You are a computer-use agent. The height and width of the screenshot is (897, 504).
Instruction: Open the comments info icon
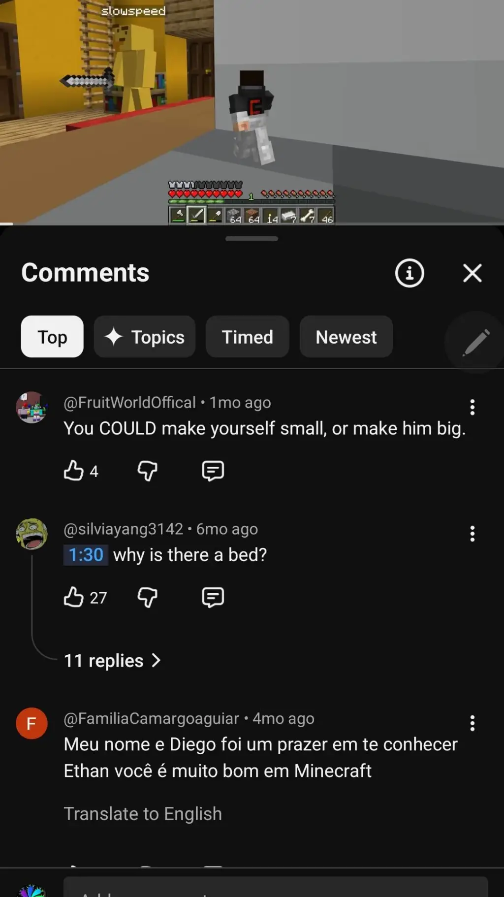pos(409,273)
